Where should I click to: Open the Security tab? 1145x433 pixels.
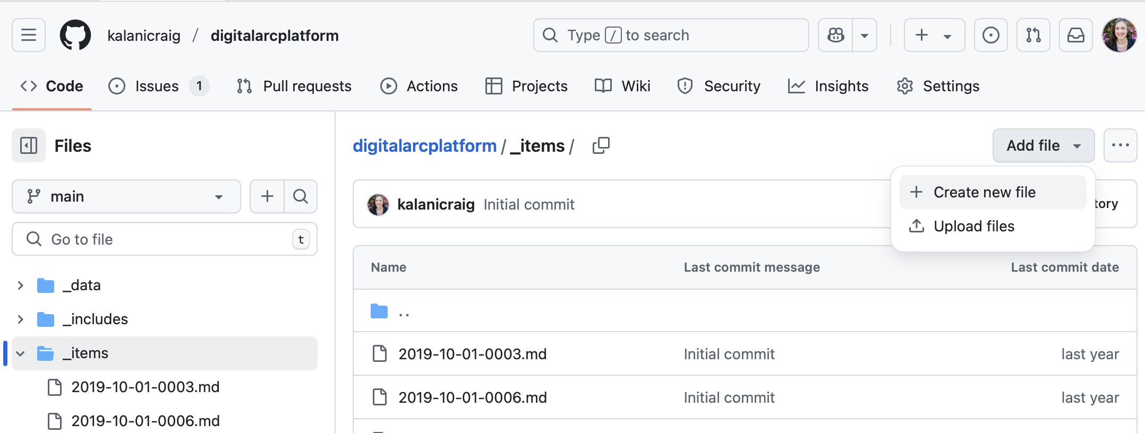(x=719, y=86)
